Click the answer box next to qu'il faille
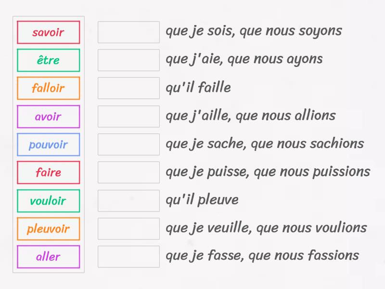The width and height of the screenshot is (385, 289). [128, 88]
